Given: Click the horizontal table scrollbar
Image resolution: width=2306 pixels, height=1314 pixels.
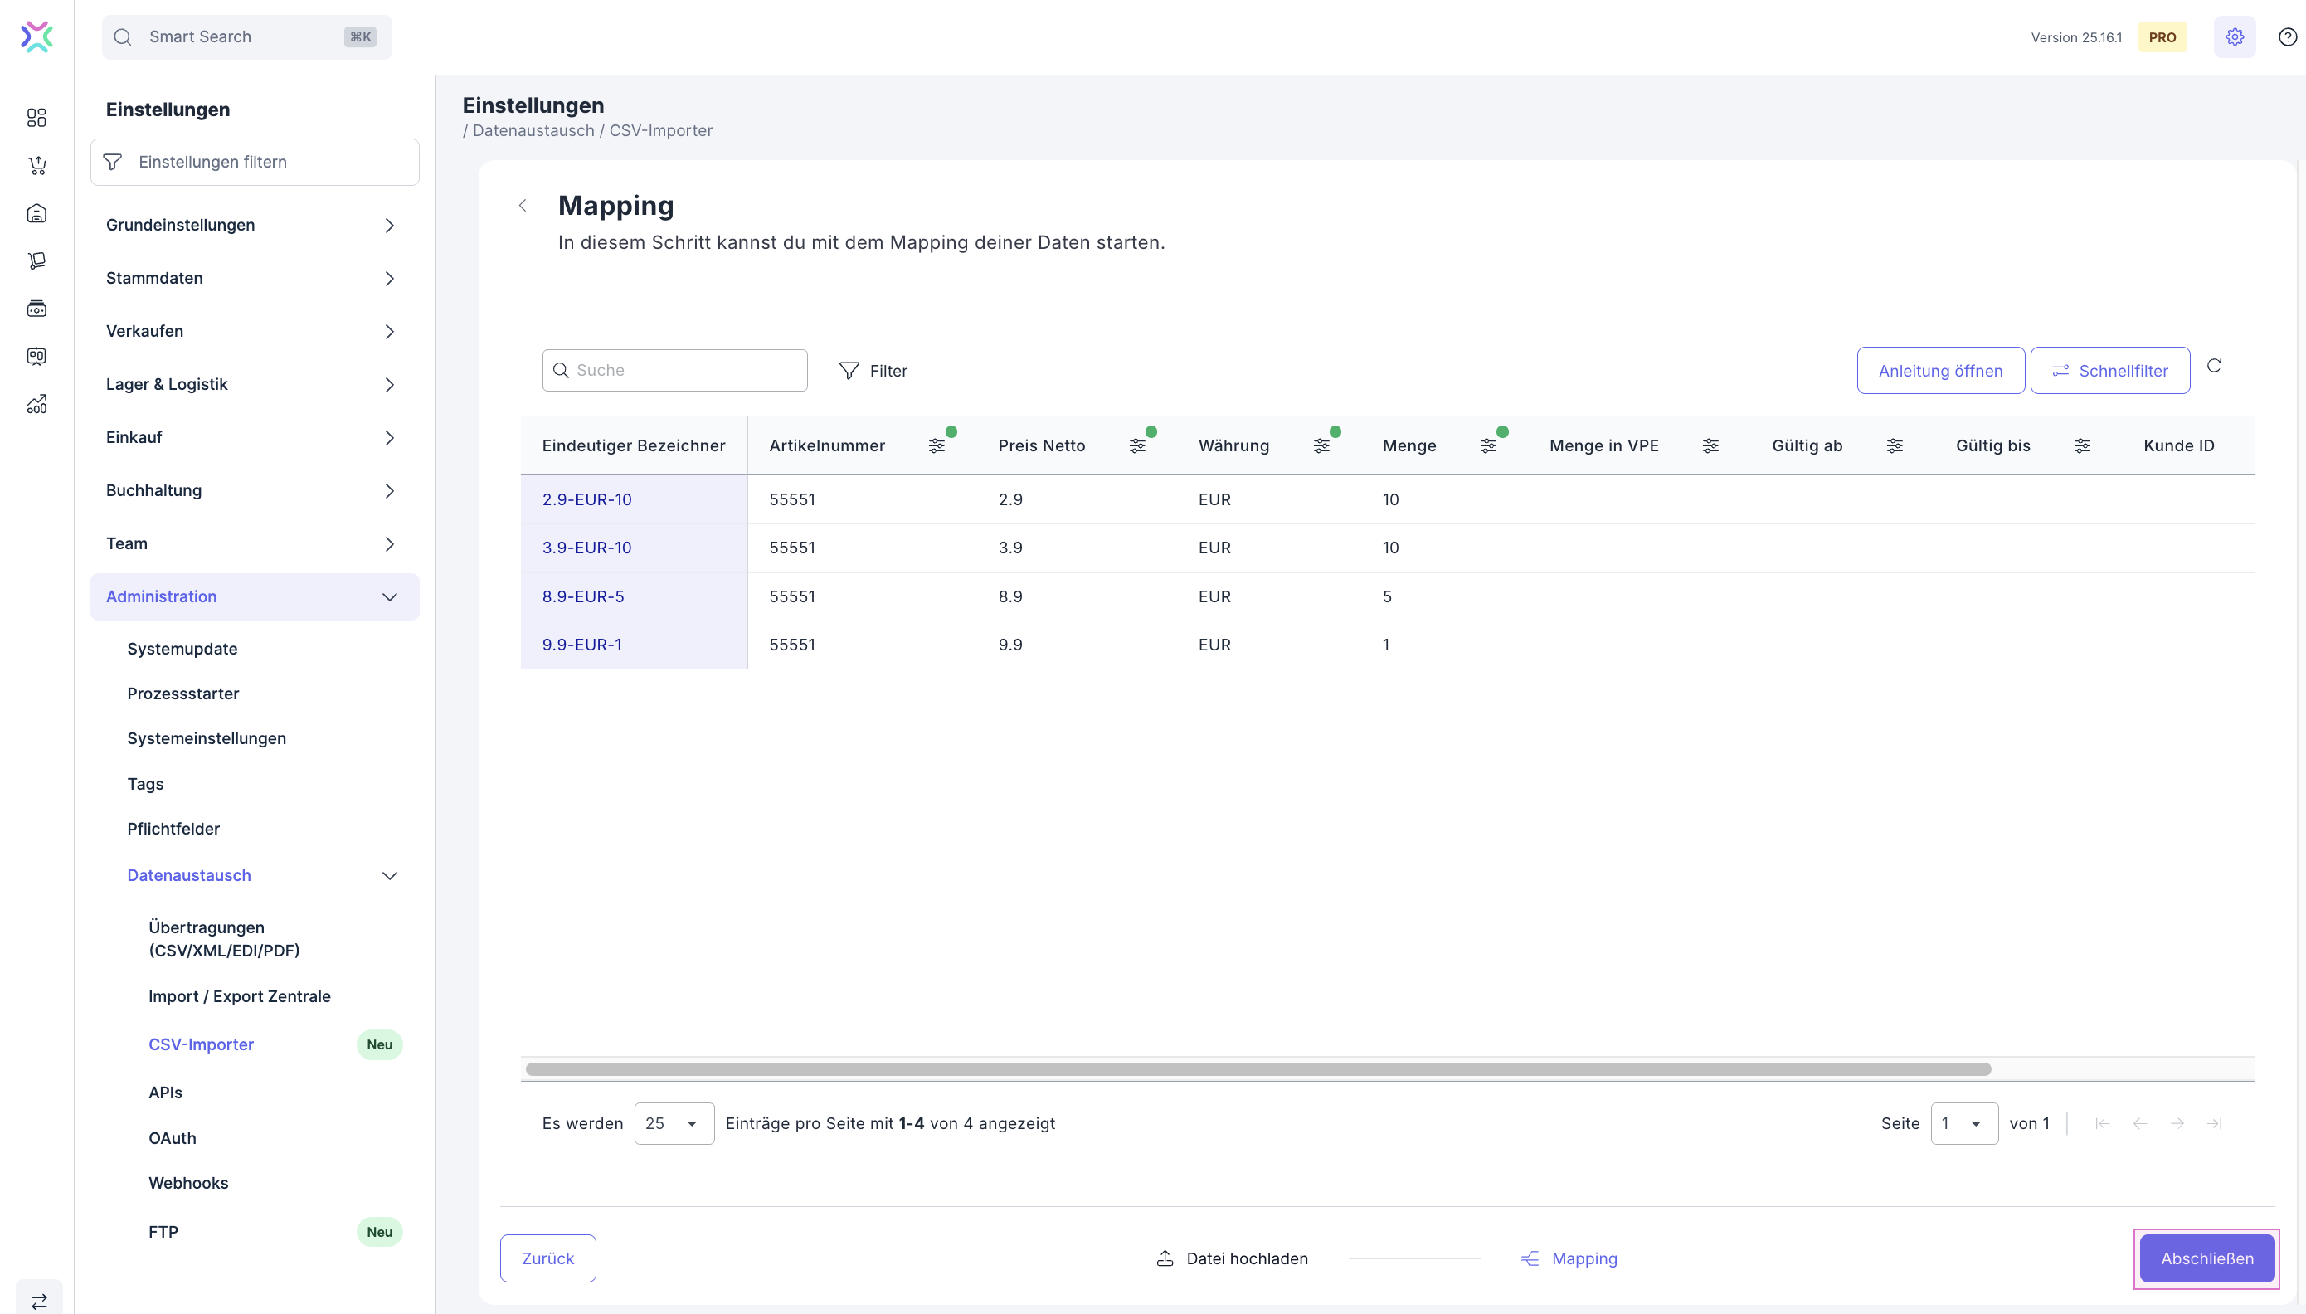Looking at the screenshot, I should (x=1258, y=1069).
